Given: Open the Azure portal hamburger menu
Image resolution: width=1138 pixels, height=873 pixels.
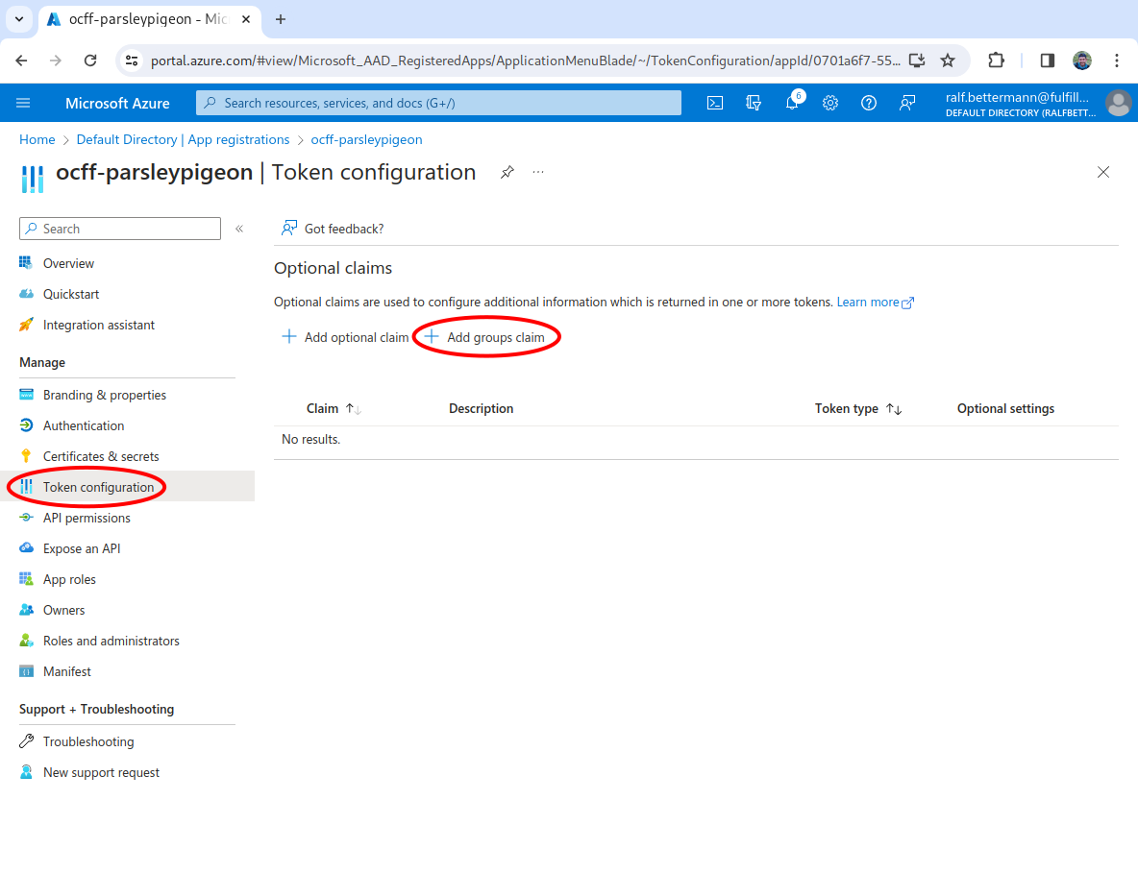Looking at the screenshot, I should point(23,103).
